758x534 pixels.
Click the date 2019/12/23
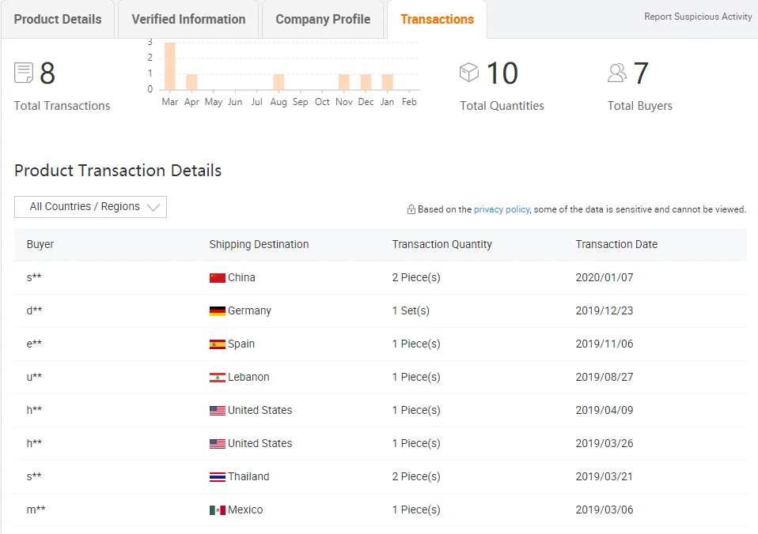pos(605,311)
